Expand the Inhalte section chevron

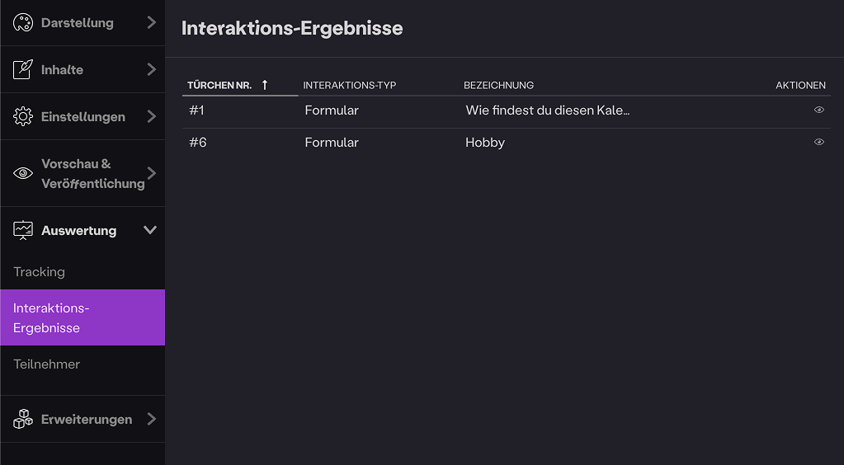pos(151,69)
